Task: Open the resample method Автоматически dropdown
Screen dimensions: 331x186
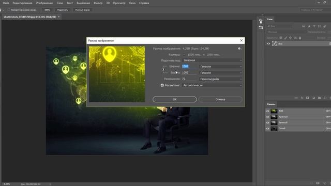Action: pyautogui.click(x=212, y=85)
